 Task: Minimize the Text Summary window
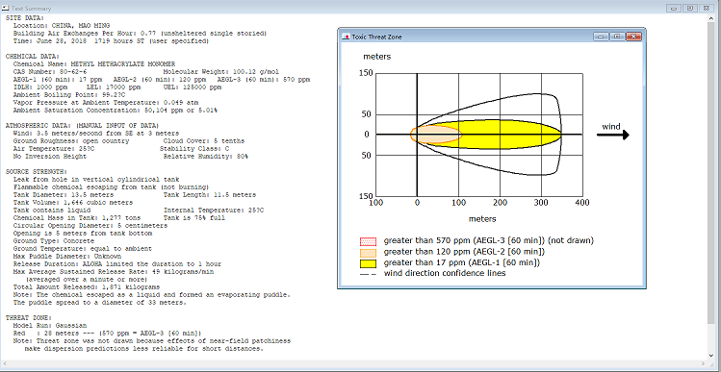pos(675,9)
